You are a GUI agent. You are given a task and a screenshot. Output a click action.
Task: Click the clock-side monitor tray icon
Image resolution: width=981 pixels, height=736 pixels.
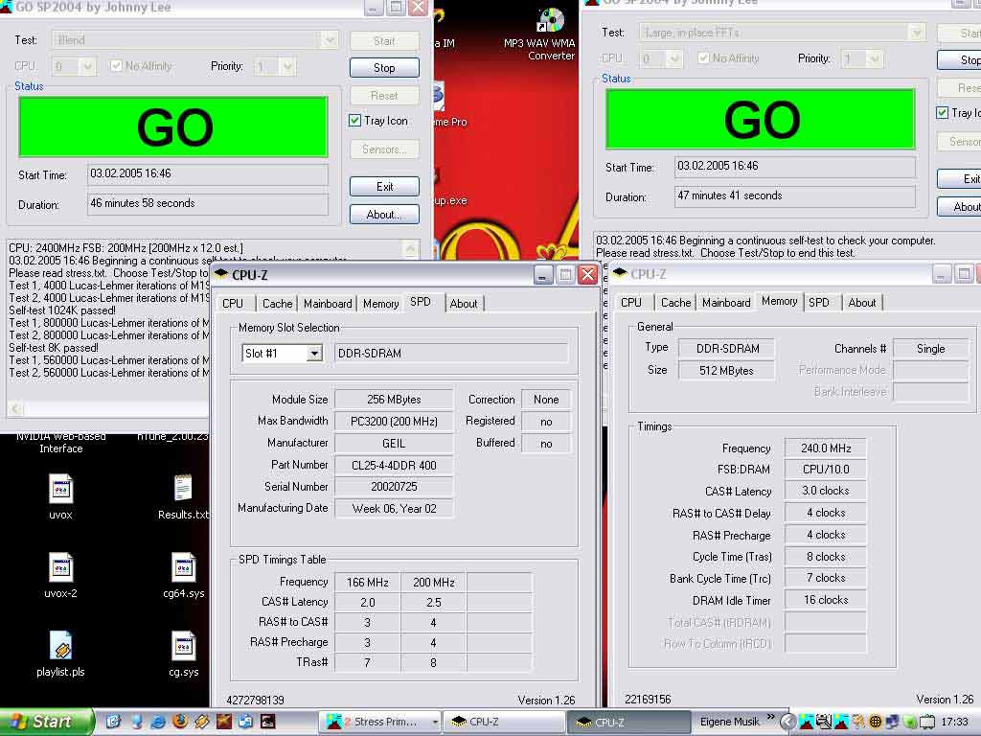926,723
